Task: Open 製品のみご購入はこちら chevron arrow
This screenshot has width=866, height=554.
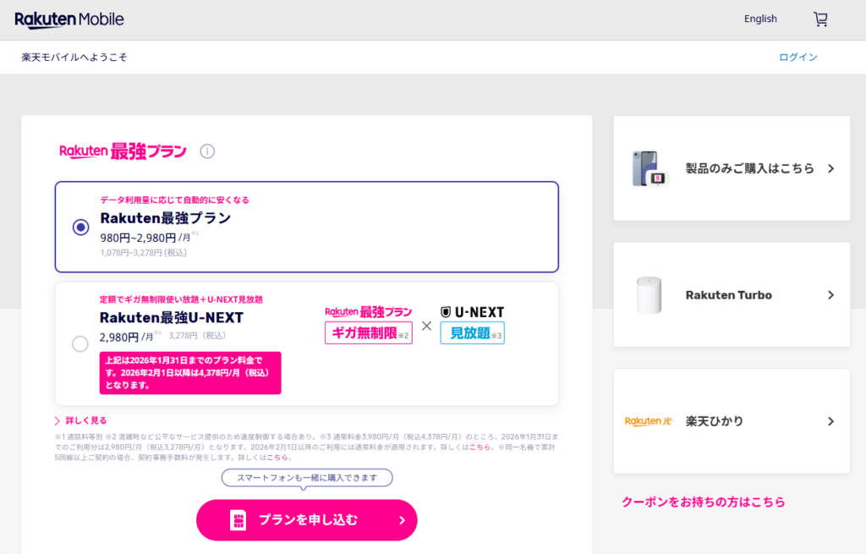Action: pos(830,168)
